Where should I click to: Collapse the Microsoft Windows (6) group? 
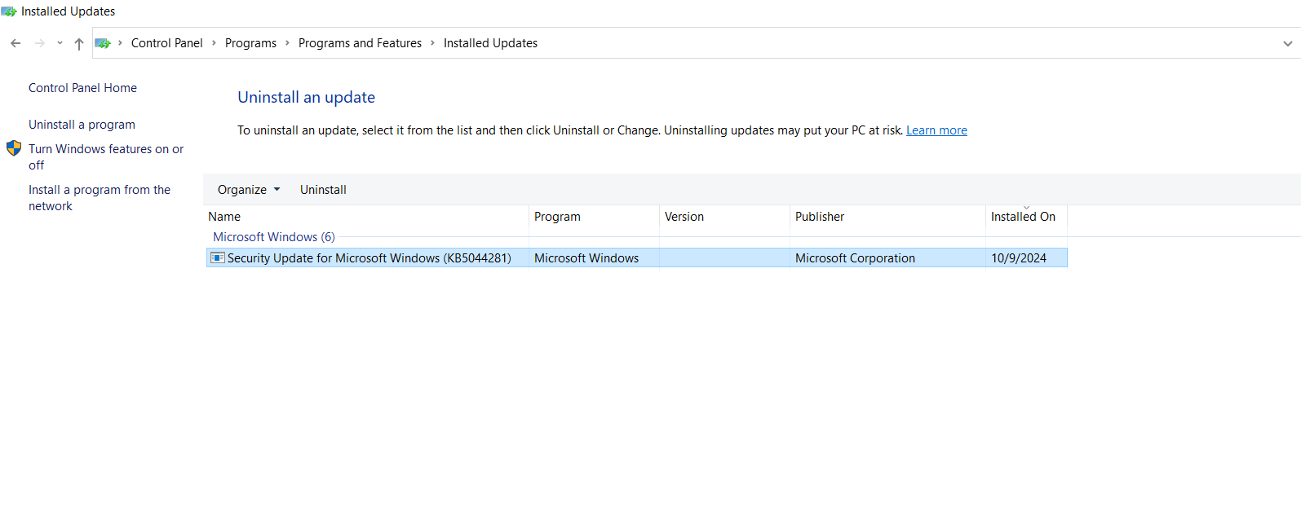coord(273,237)
